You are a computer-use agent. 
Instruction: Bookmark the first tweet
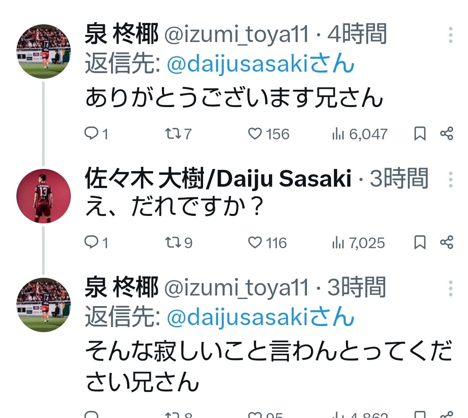pos(419,134)
